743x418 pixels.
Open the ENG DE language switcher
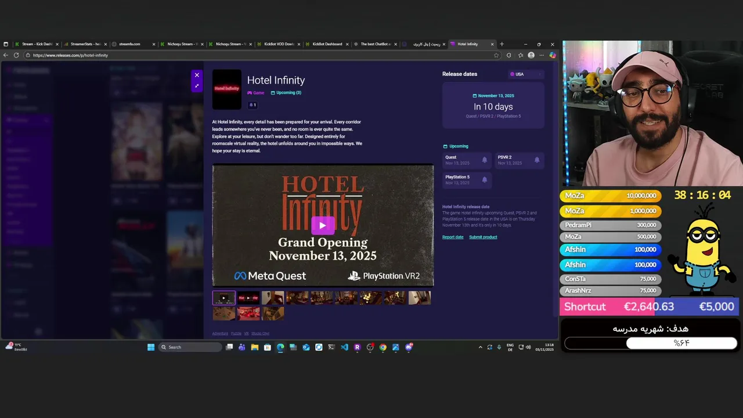click(x=510, y=347)
